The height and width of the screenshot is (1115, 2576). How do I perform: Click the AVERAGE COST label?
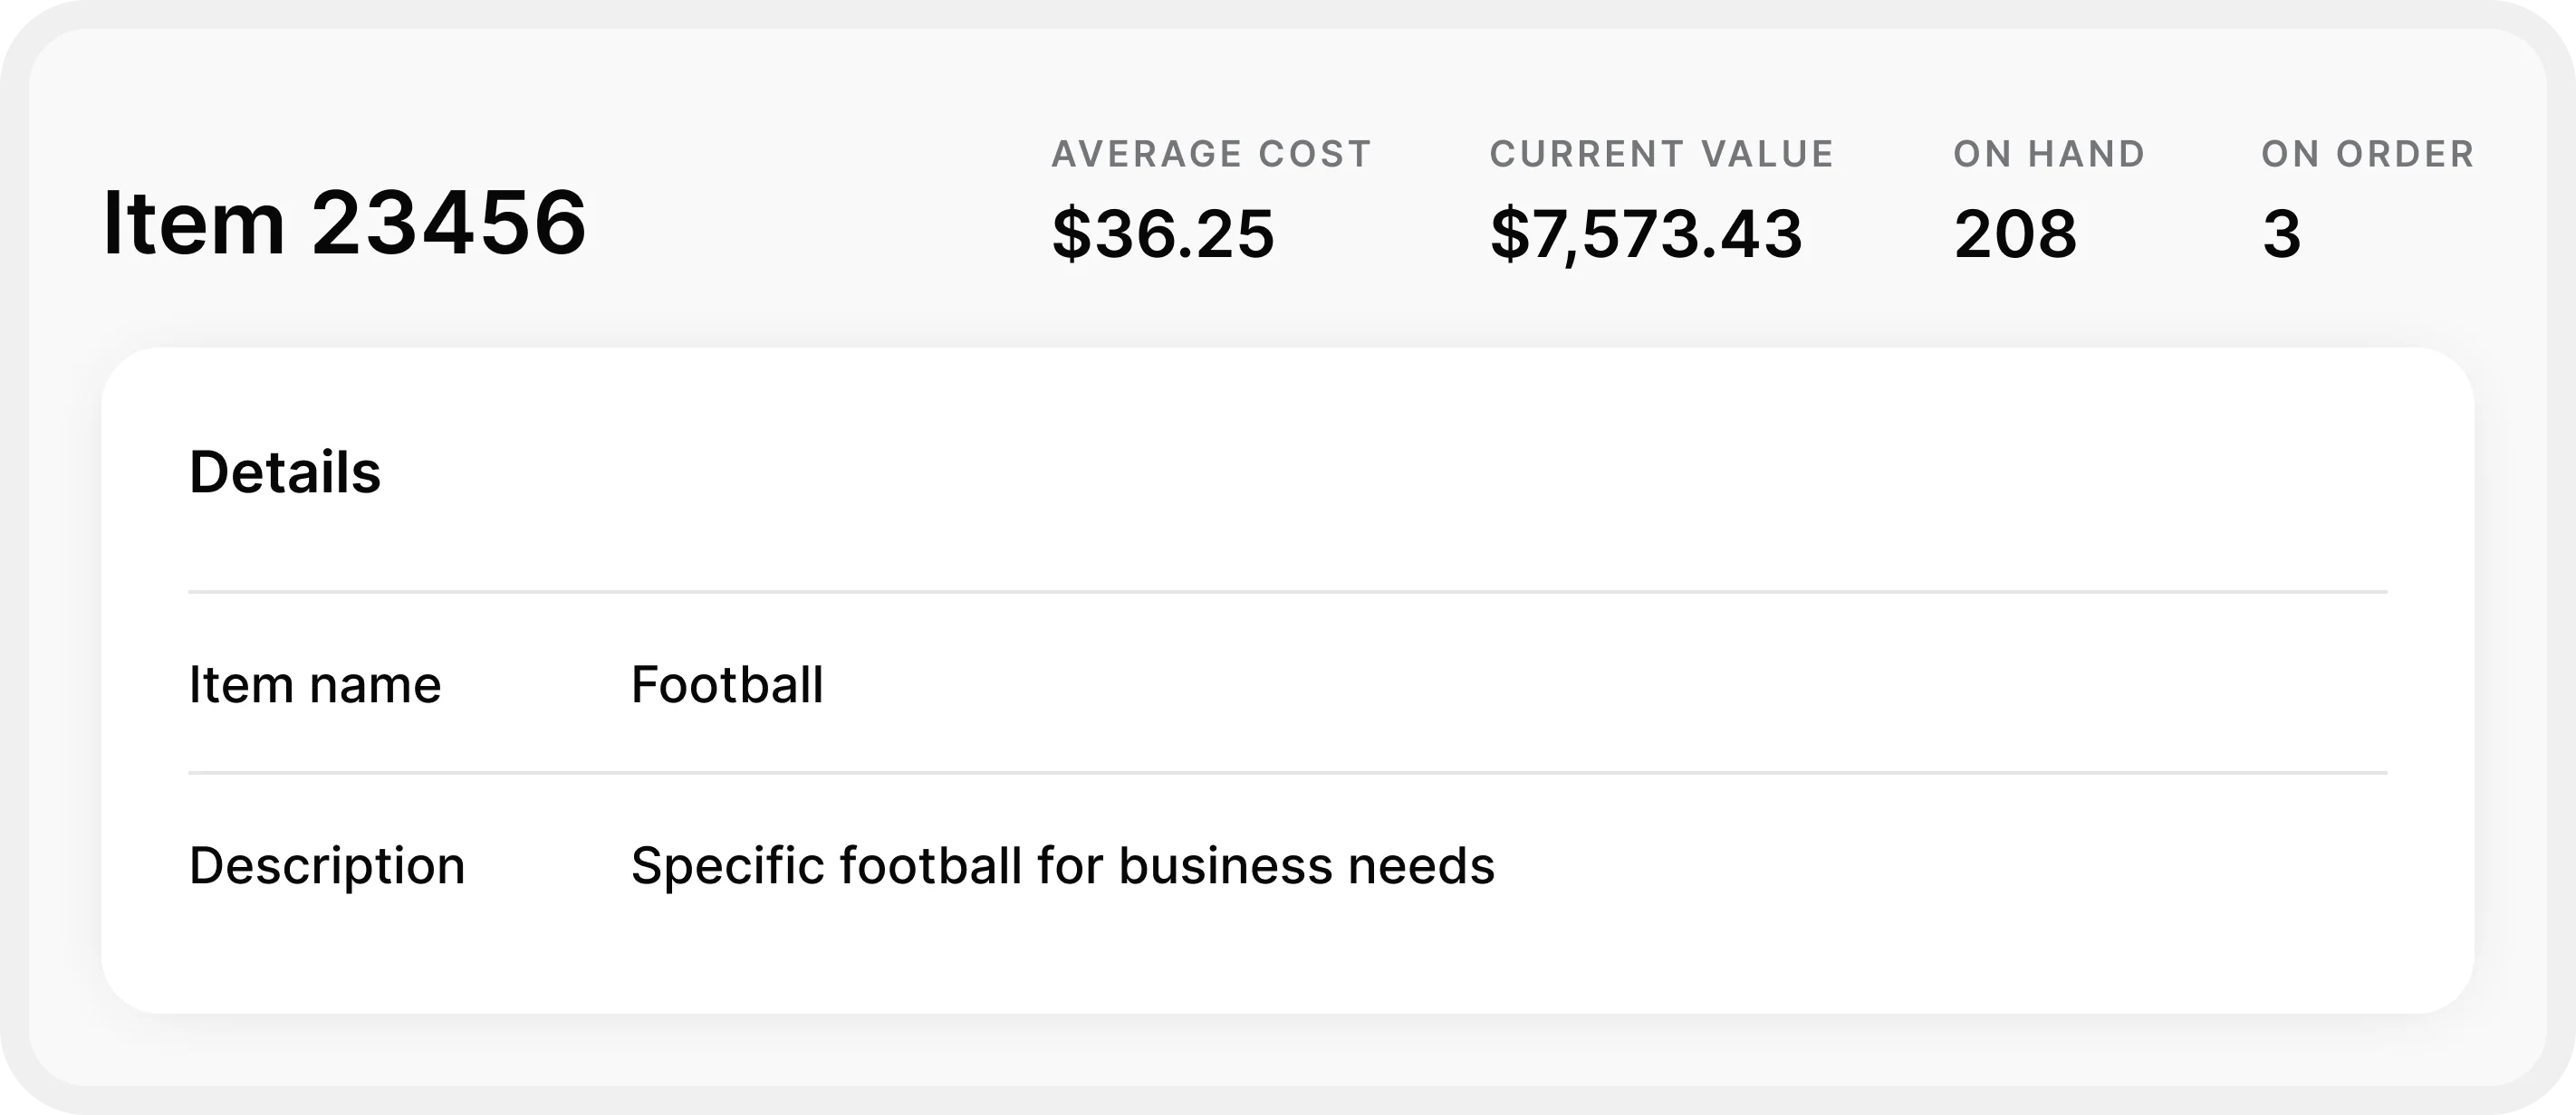[x=1211, y=154]
